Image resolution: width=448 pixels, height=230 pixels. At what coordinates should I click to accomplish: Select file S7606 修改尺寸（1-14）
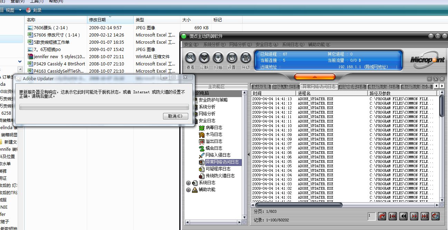pos(54,35)
